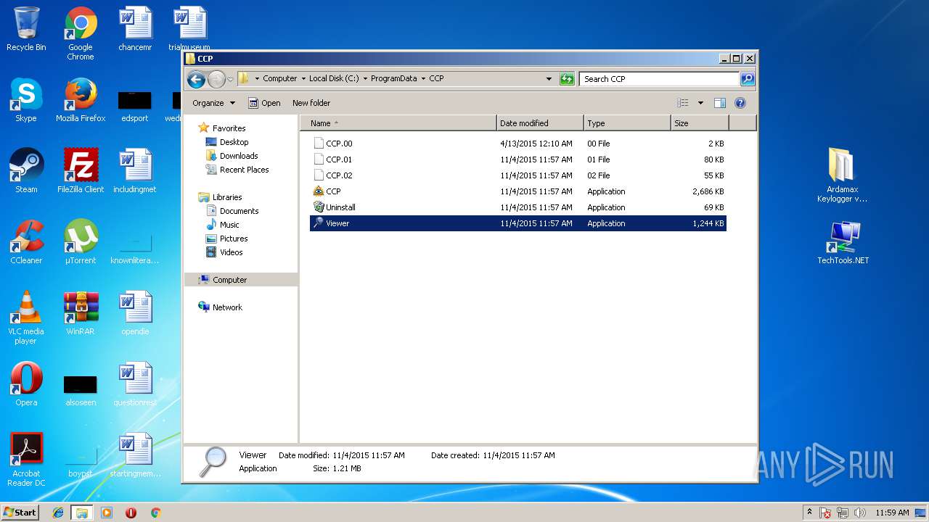Open Opera browser shortcut
Viewport: 929px width, 522px height.
coord(26,384)
